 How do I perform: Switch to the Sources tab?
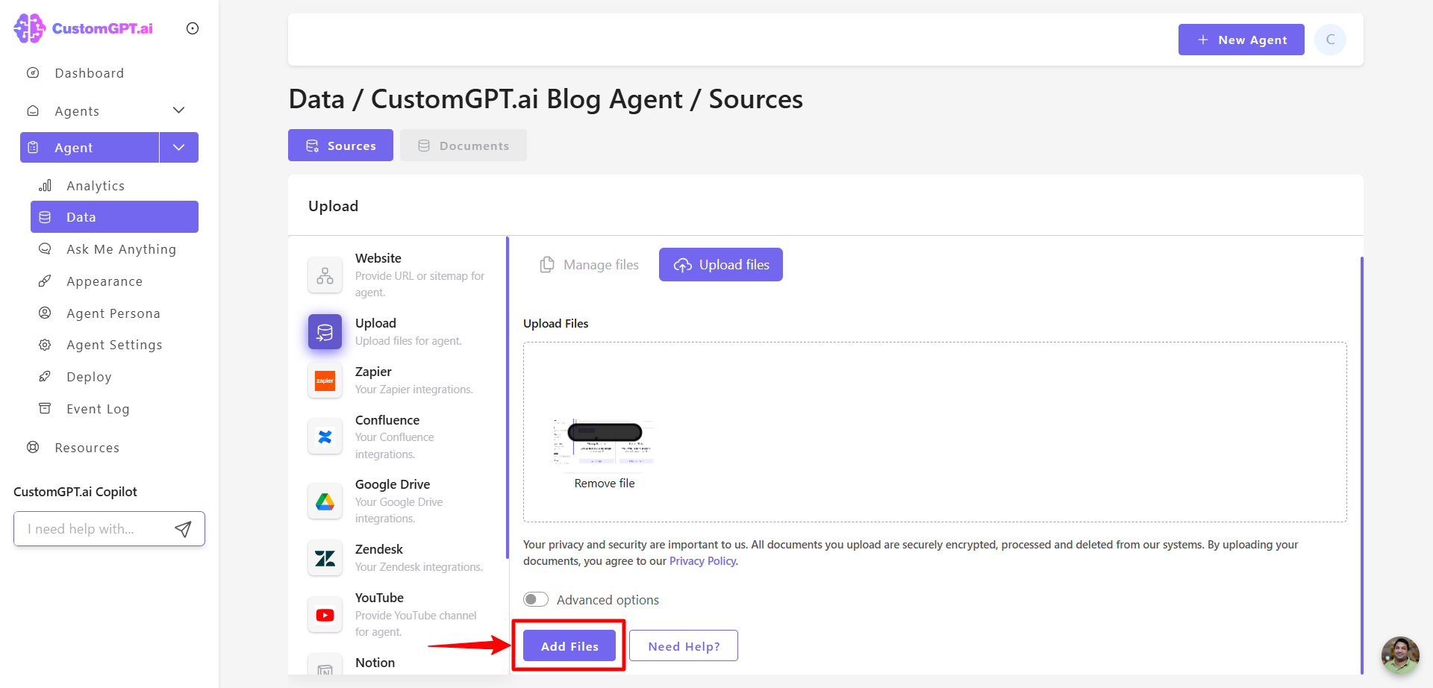[x=340, y=146]
